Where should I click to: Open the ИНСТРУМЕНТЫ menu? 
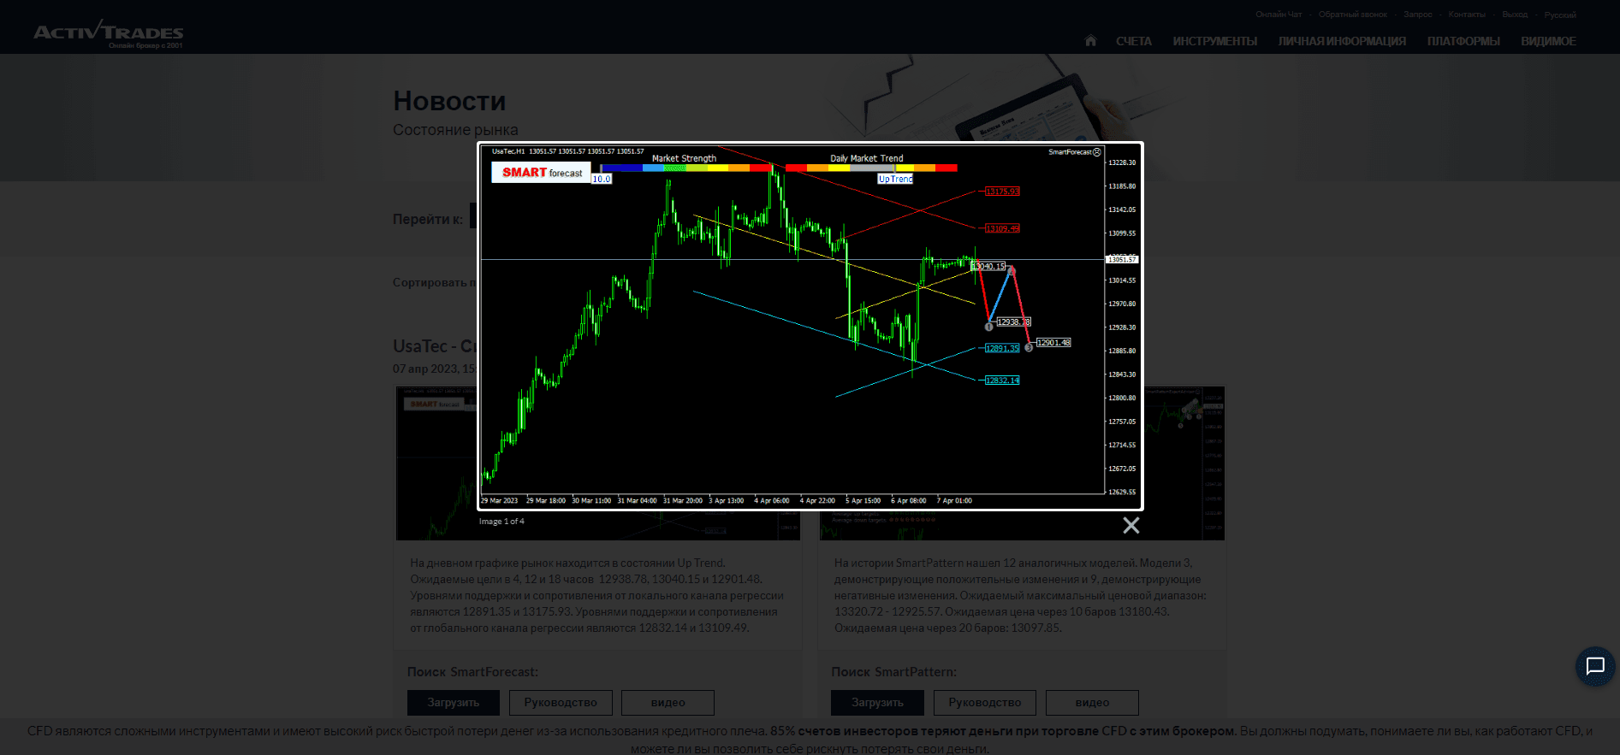click(x=1215, y=41)
